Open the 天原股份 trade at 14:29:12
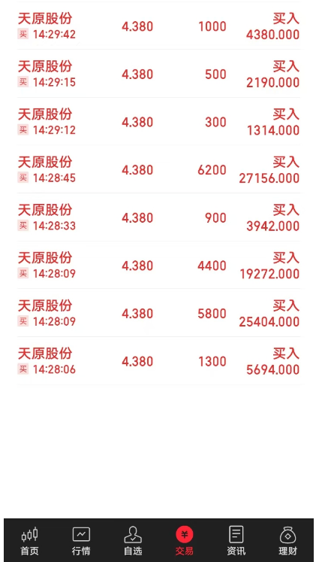This screenshot has height=562, width=322. (158, 122)
